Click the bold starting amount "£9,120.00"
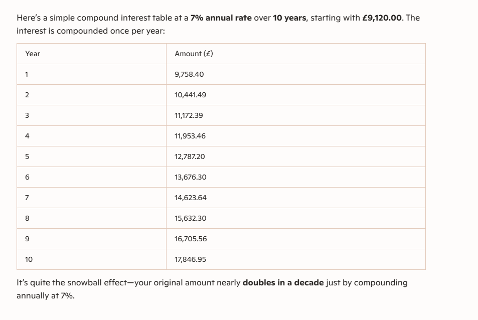Image resolution: width=478 pixels, height=320 pixels. click(x=382, y=18)
